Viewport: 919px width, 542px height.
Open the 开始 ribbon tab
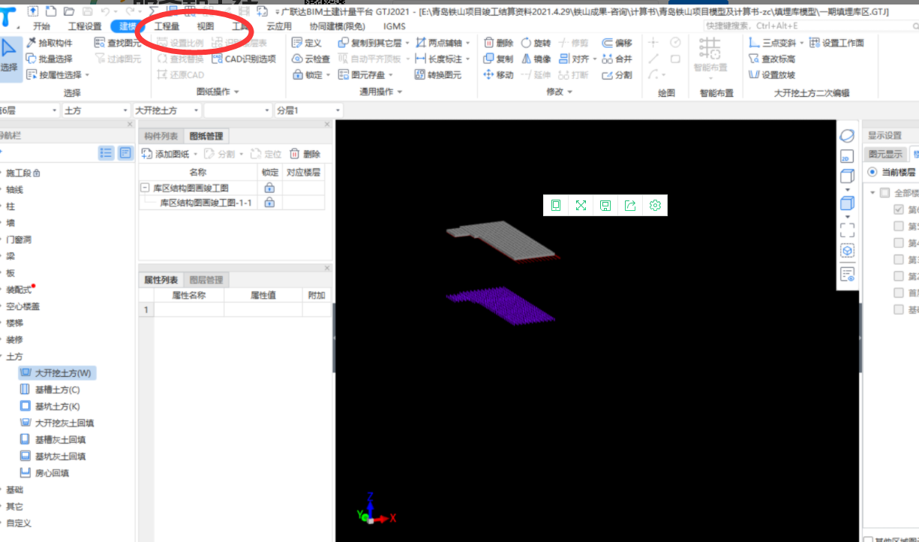42,26
